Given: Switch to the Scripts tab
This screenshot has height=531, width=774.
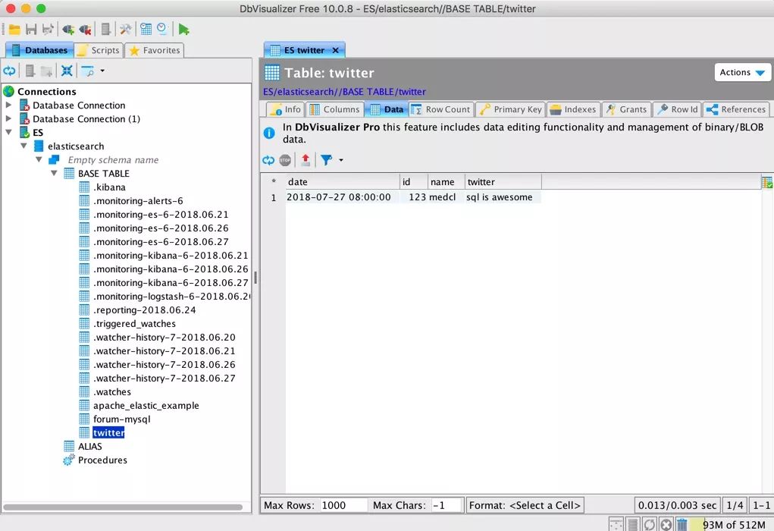Looking at the screenshot, I should tap(98, 50).
